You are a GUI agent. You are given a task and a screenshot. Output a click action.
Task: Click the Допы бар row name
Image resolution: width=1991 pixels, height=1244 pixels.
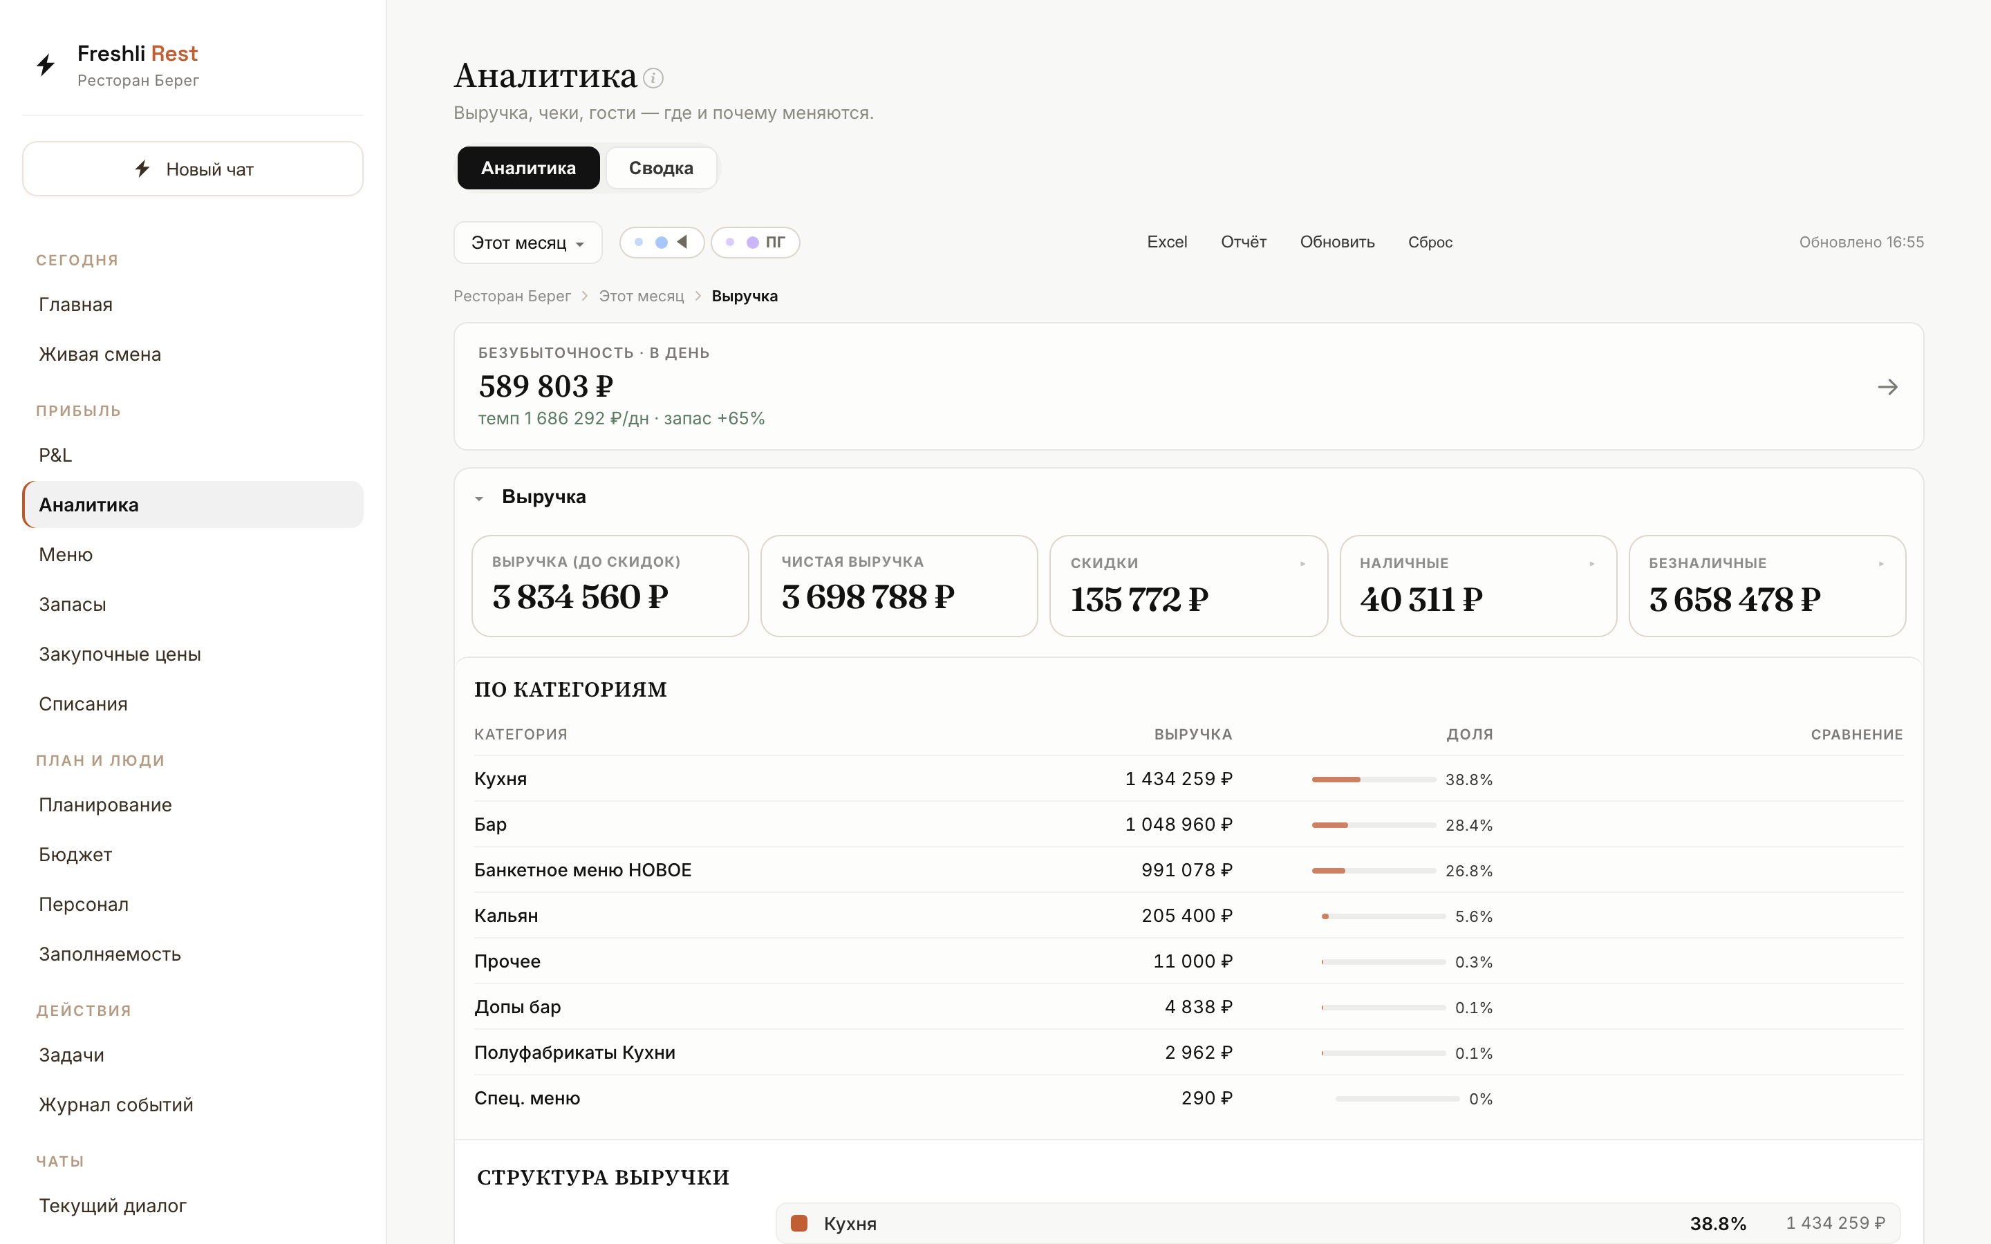point(518,1007)
